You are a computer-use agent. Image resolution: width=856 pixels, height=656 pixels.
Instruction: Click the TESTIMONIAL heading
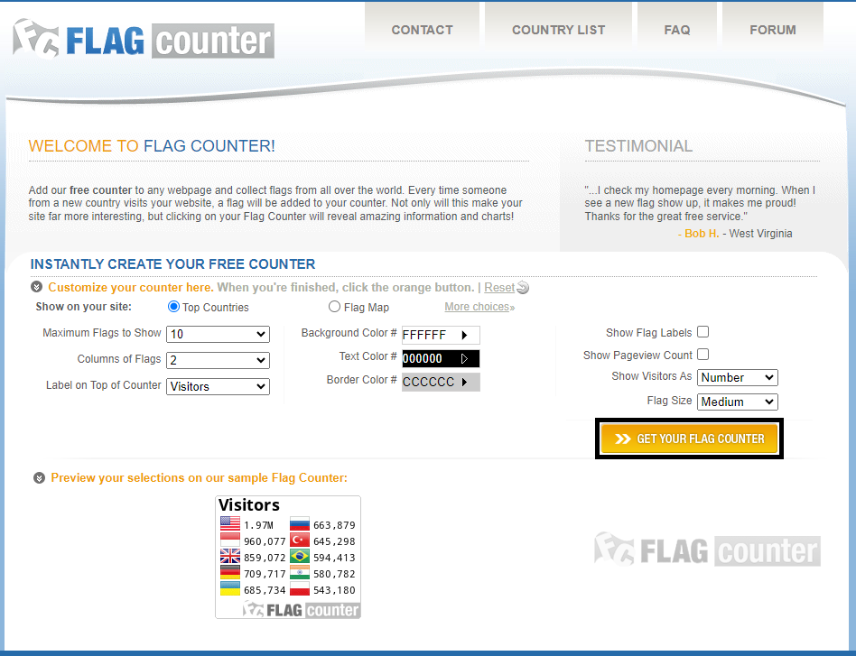point(638,146)
